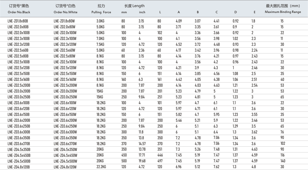The width and height of the screenshot is (308, 170).
Task: Click the 140 maximum binding range value
Action: click(282, 161)
